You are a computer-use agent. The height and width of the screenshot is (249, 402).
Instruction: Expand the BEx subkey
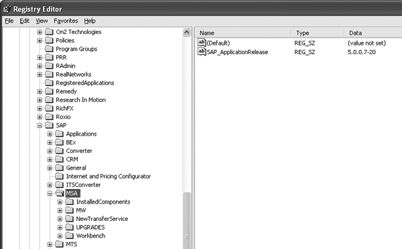[x=50, y=142]
